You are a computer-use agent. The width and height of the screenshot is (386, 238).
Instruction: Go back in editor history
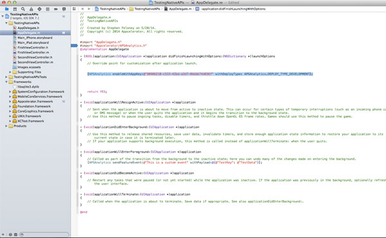(x=82, y=9)
